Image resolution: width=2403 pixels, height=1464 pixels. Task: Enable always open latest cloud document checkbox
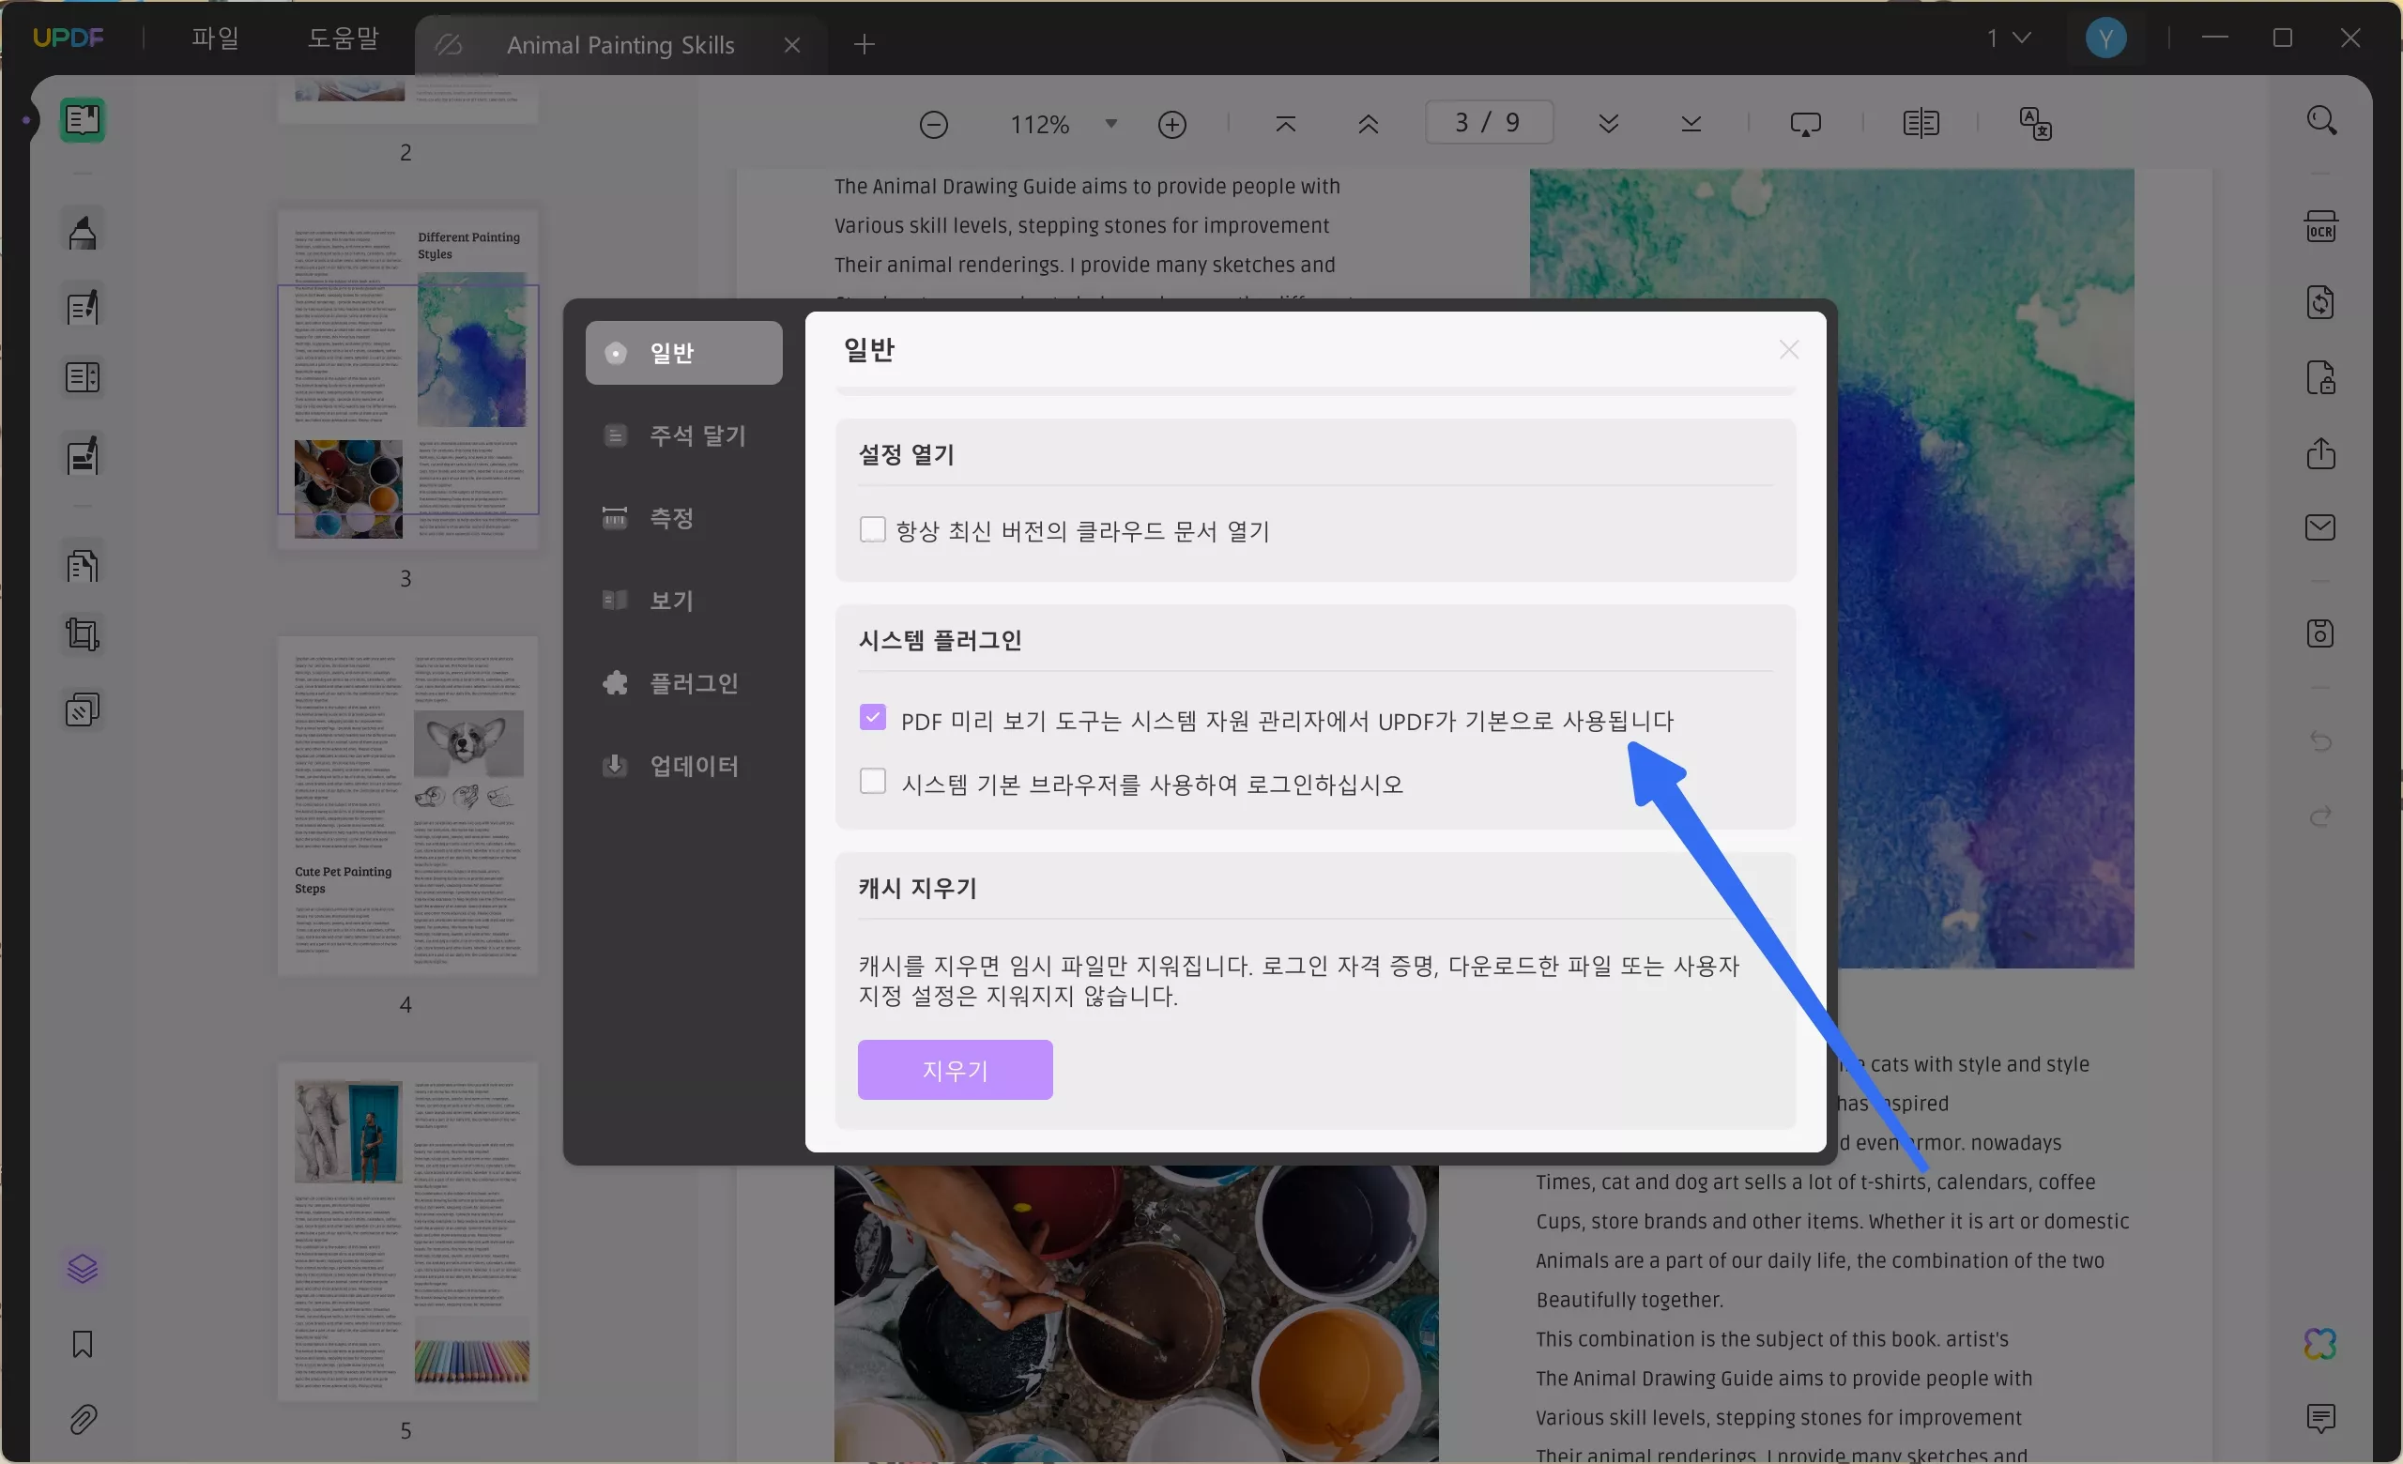(x=872, y=529)
